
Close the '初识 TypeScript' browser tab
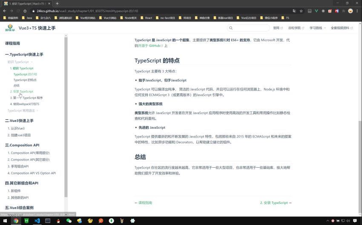[49, 3]
